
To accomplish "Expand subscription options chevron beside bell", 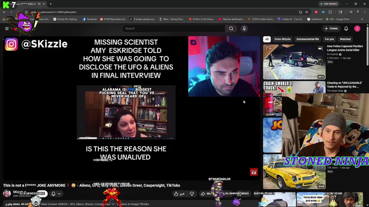I will (59, 194).
